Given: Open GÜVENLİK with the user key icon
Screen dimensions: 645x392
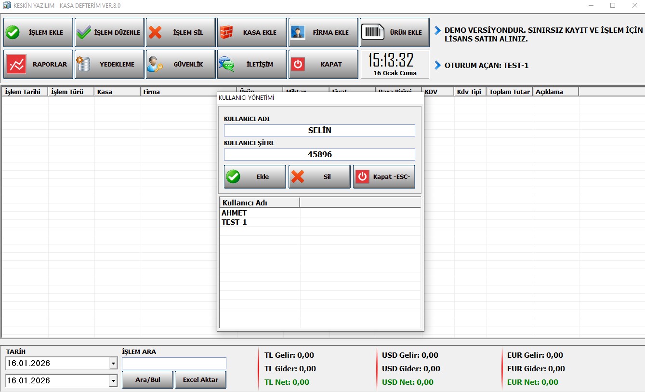Looking at the screenshot, I should (x=155, y=64).
